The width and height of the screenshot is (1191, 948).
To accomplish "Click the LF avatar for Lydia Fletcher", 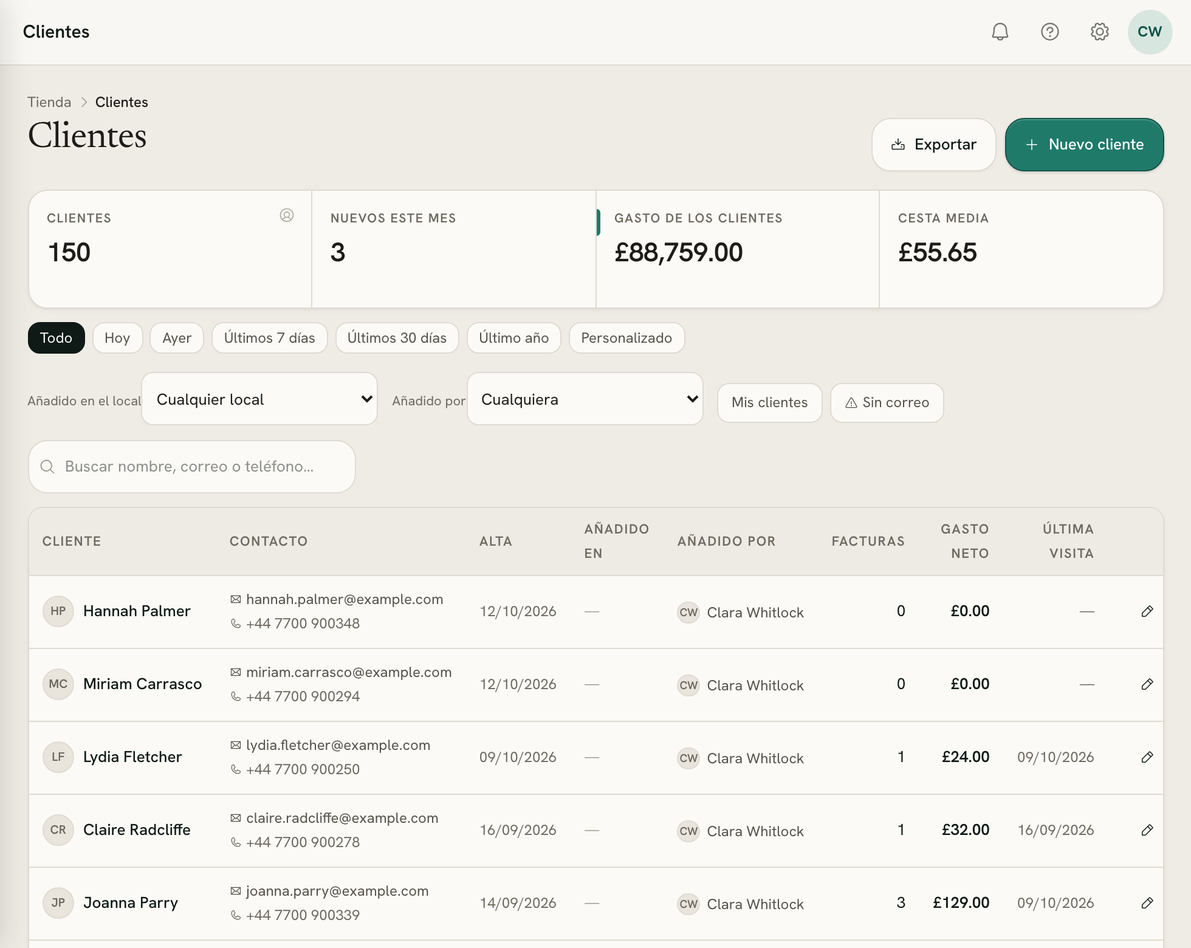I will tap(58, 757).
